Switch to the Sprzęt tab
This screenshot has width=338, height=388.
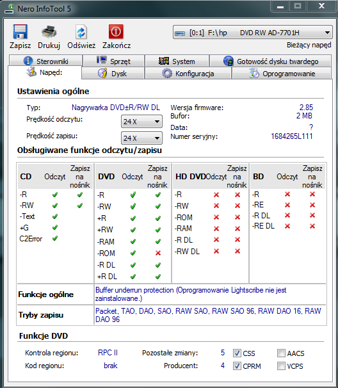click(x=114, y=61)
